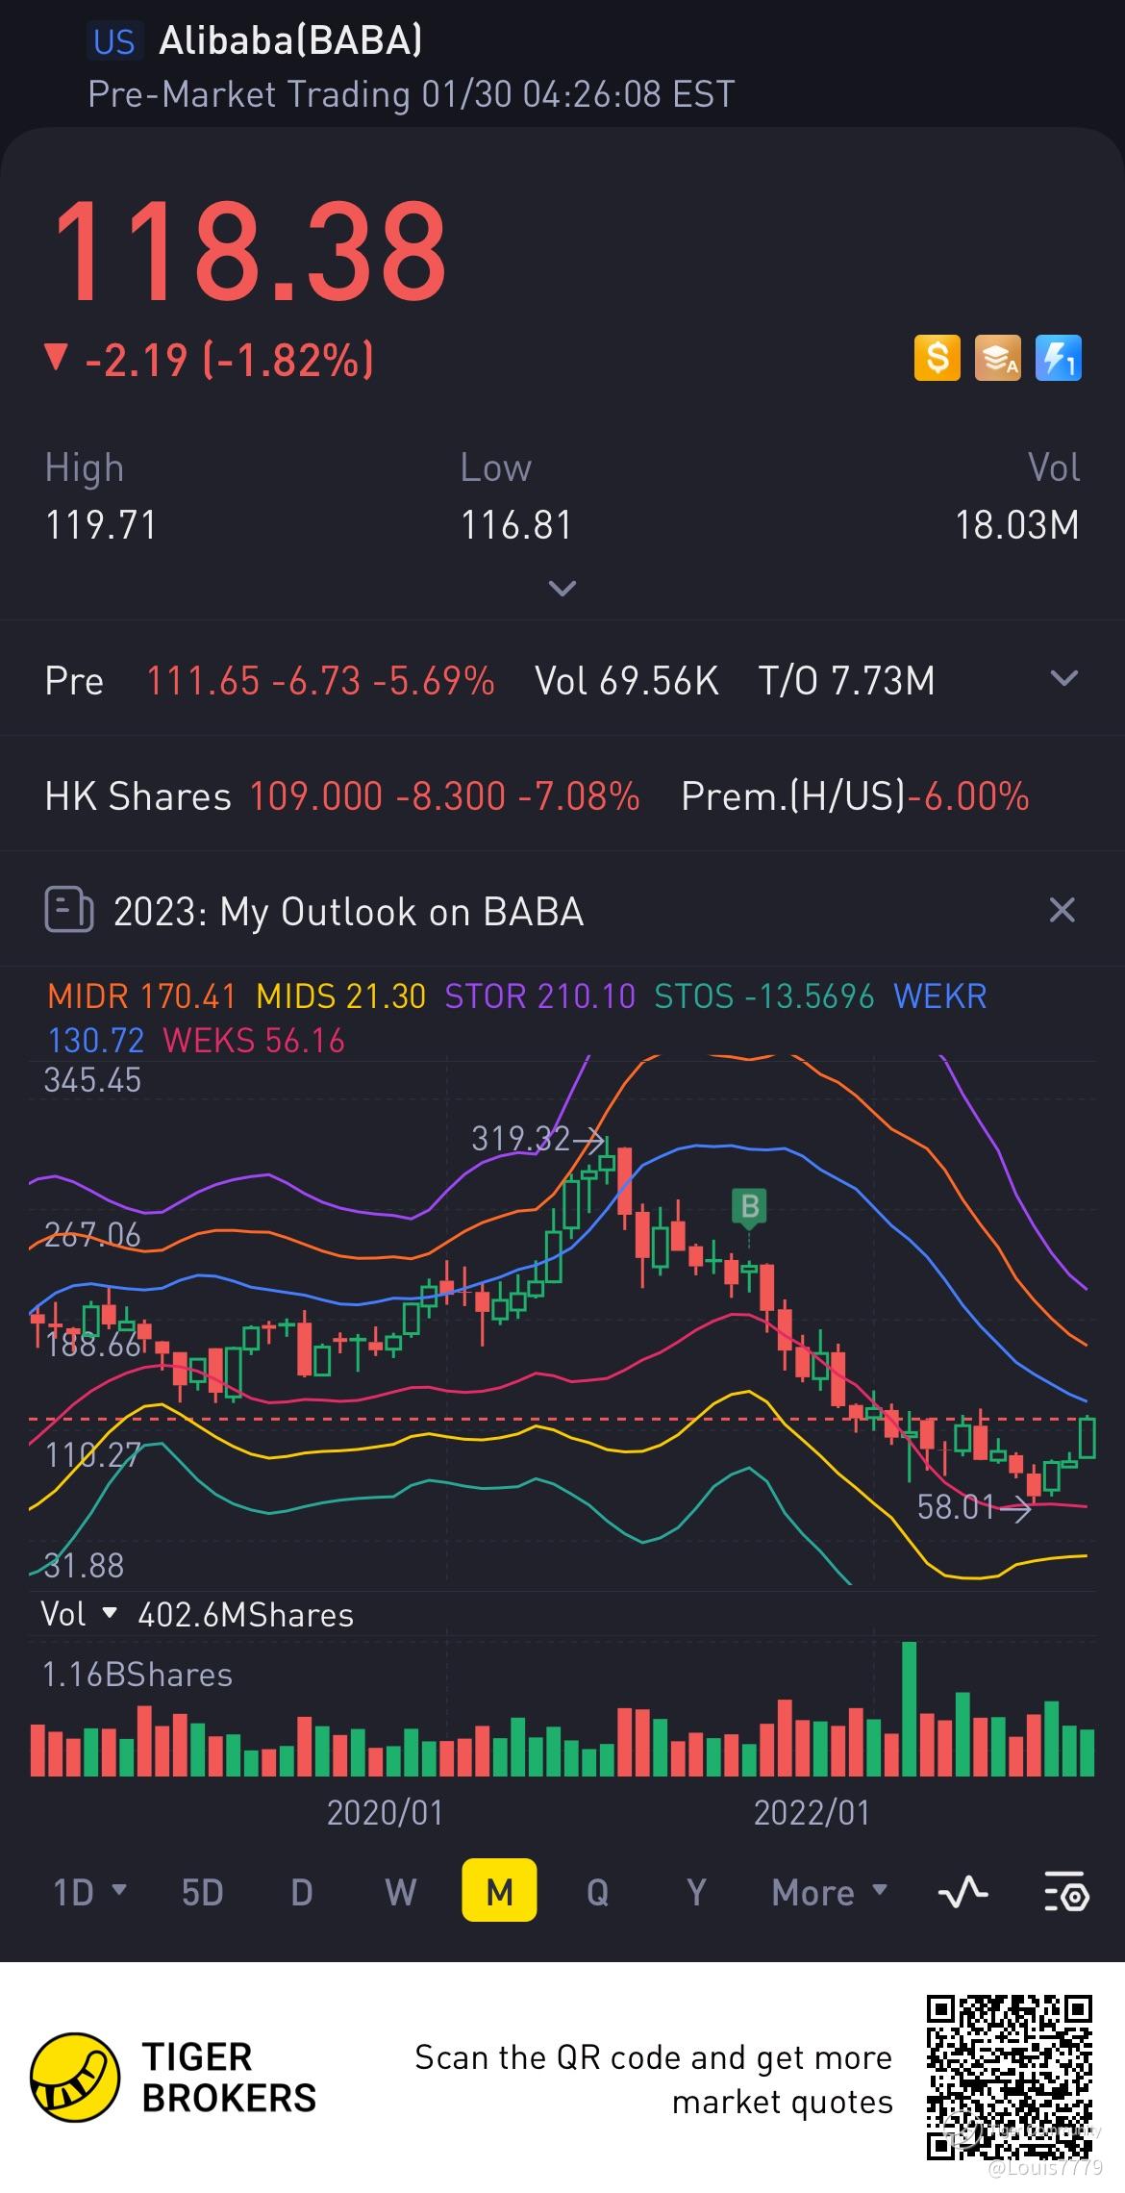Close the 2023 Outlook on BABA banner
The width and height of the screenshot is (1125, 2193).
[1062, 910]
